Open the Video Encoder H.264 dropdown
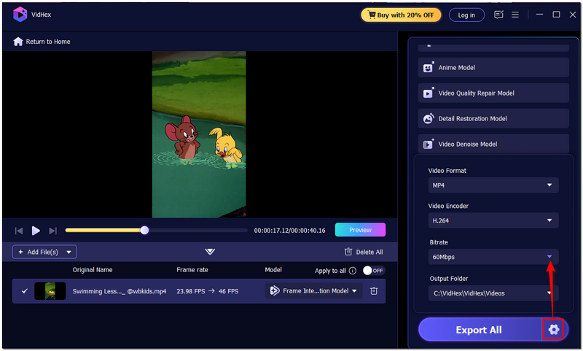This screenshot has height=351, width=583. [x=493, y=220]
